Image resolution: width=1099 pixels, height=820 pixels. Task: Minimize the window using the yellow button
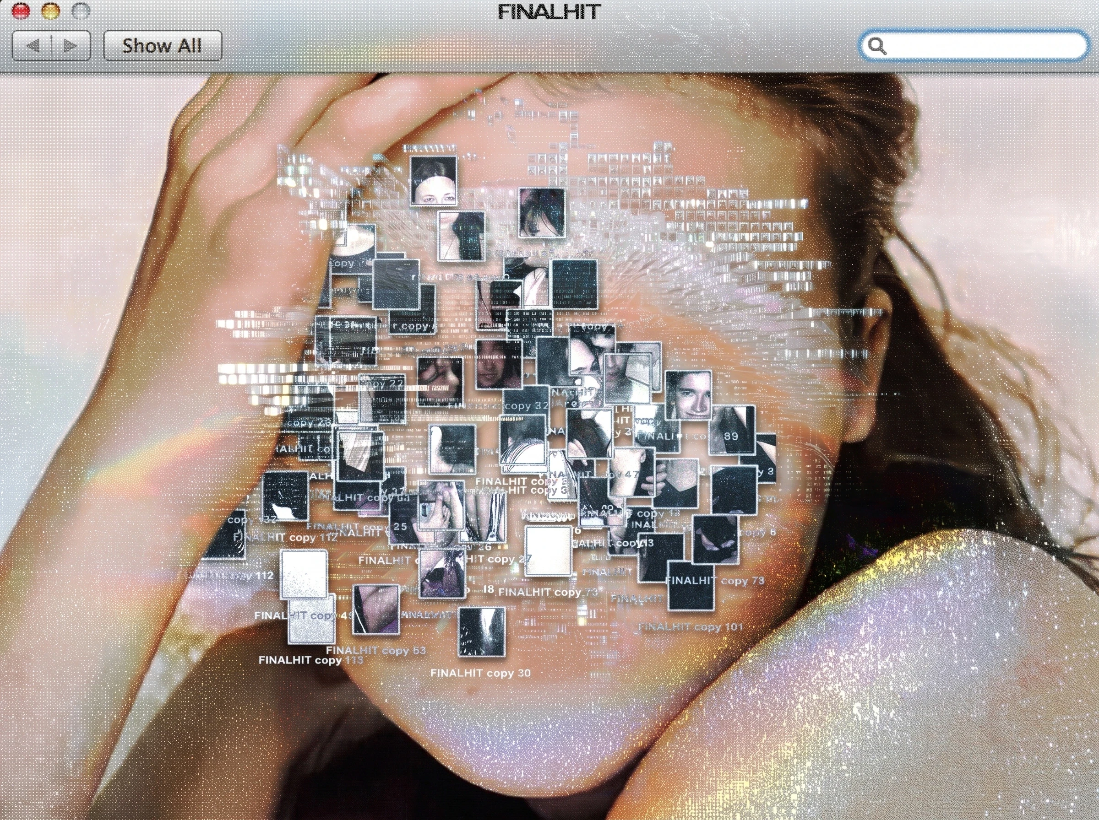pos(51,11)
